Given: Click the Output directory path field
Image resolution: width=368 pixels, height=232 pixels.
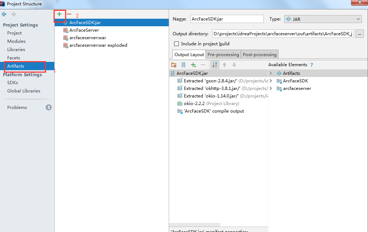Looking at the screenshot, I should pyautogui.click(x=283, y=34).
